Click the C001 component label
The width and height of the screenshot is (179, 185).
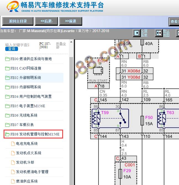130,165
